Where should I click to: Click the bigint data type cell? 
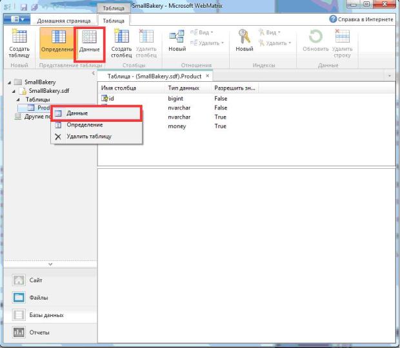point(175,99)
